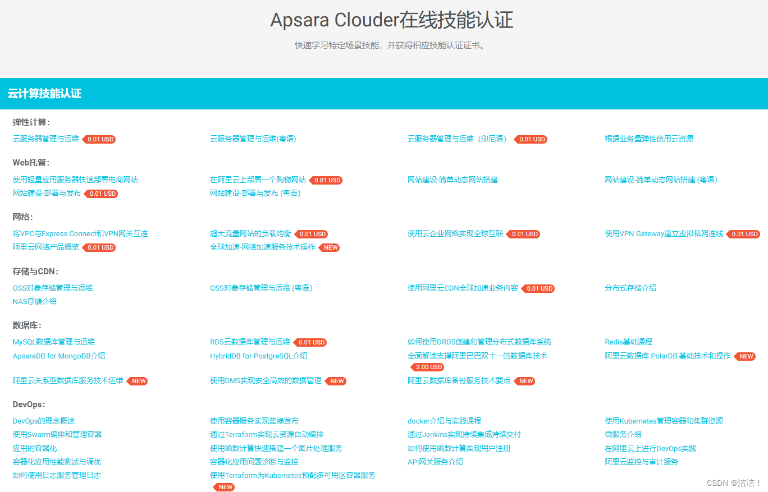Image resolution: width=768 pixels, height=492 pixels.
Task: Open 云服务器管理与运维（印尼语）course
Action: 459,139
